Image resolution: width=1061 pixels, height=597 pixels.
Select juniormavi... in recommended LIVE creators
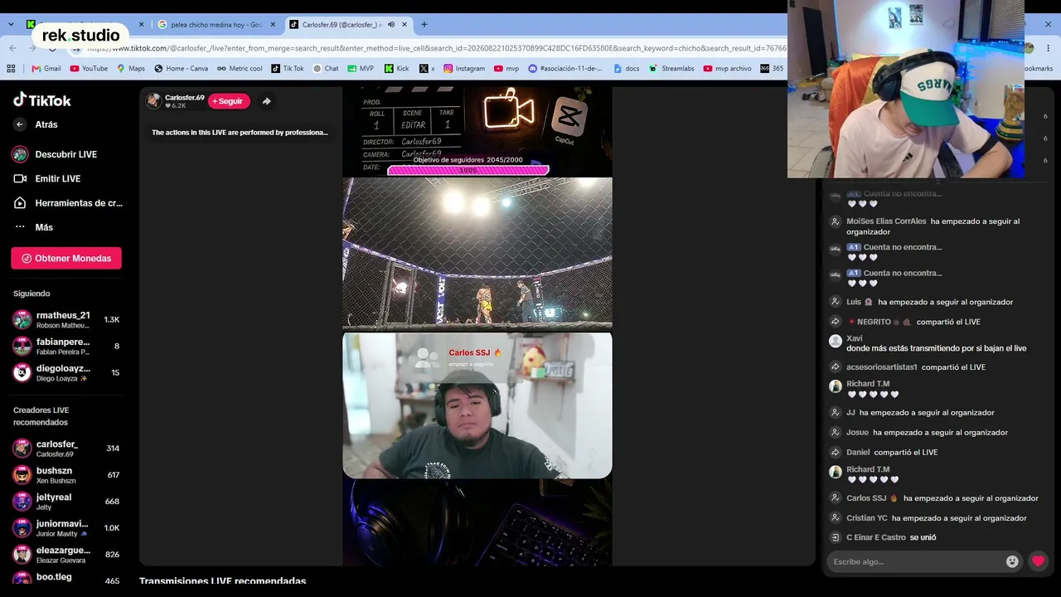tap(66, 528)
